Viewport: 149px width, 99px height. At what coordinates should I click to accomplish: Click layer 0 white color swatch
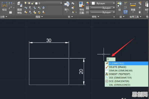coord(36,3)
